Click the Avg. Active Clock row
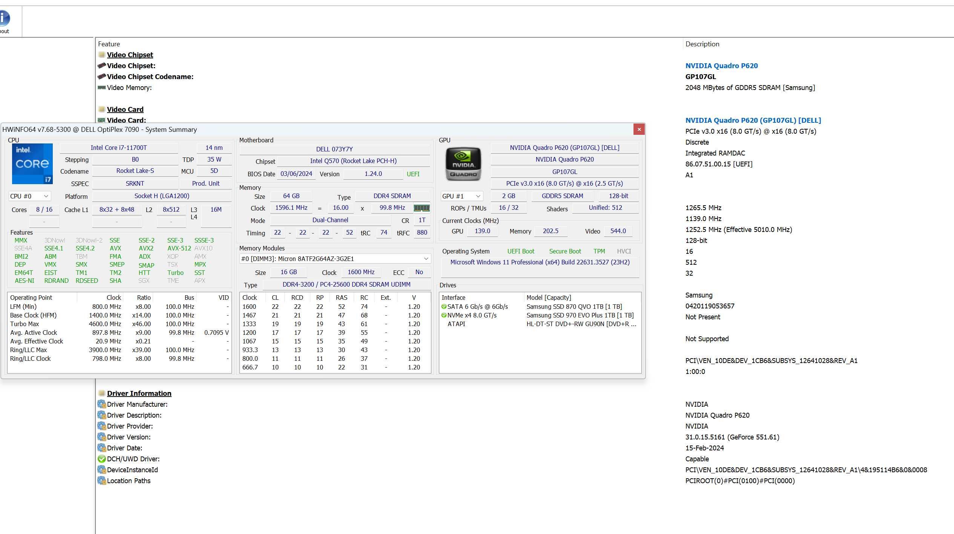The width and height of the screenshot is (954, 534). (x=119, y=333)
